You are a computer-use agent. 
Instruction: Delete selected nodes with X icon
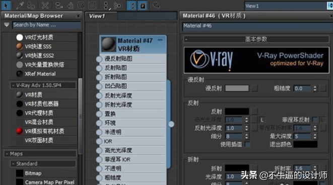coord(45,6)
